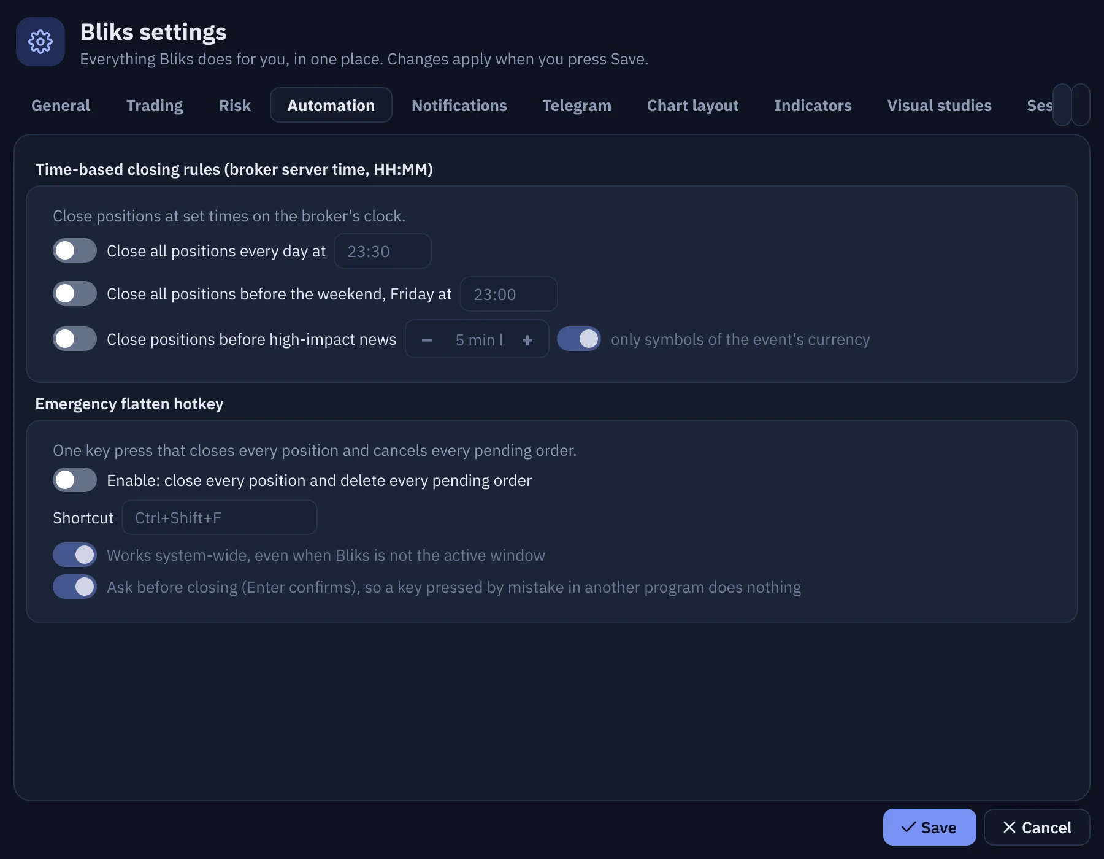Click the Time-based closing rules heading

(234, 169)
